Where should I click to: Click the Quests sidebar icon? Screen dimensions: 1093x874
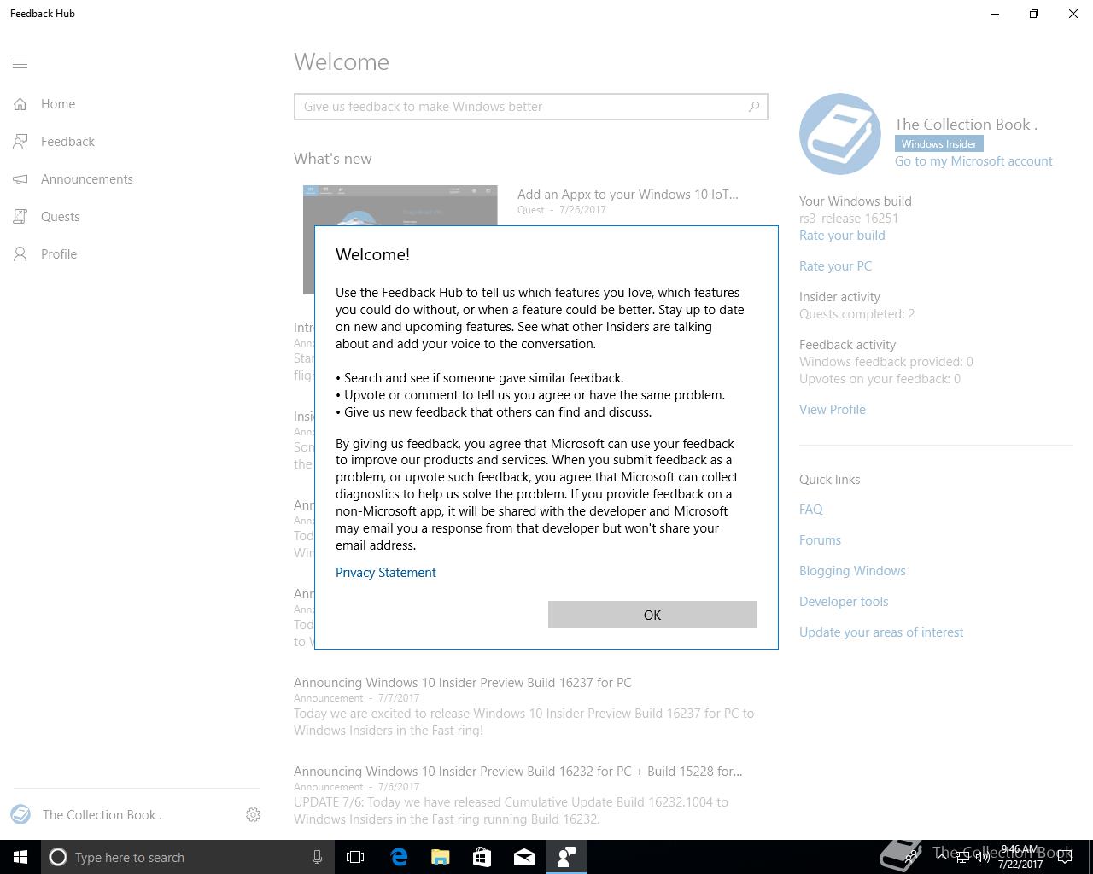[20, 217]
